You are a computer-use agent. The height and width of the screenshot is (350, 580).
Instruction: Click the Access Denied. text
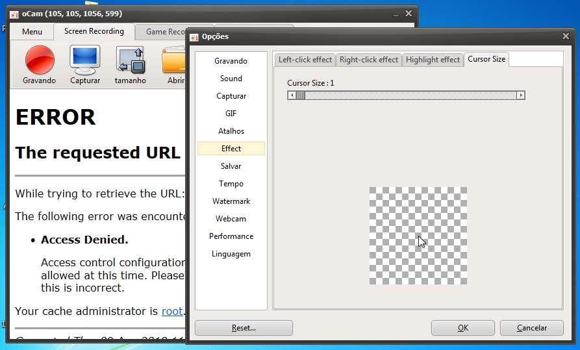coord(84,240)
